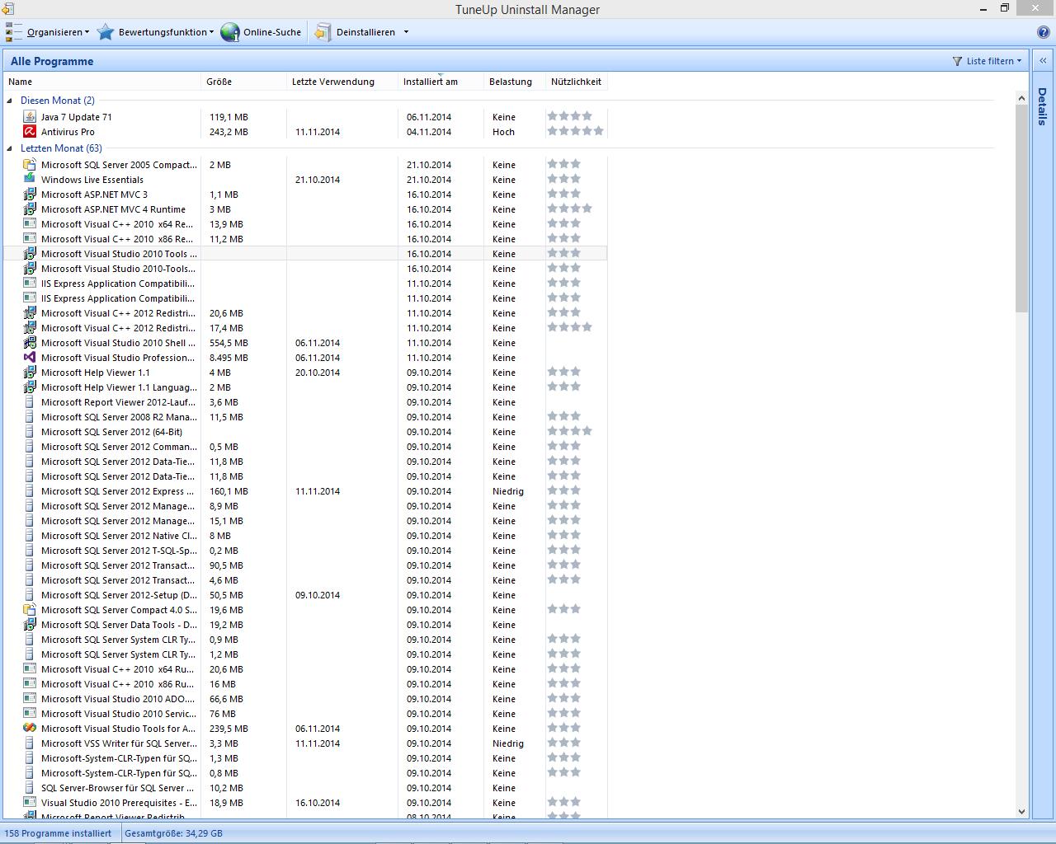The height and width of the screenshot is (844, 1056).
Task: Open the Liste filtern dropdown
Action: coord(987,61)
